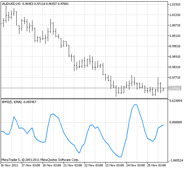Image resolution: width=185 pixels, height=169 pixels.
Task: Click the 23 Nov 03:00 time label
Action: 115,165
